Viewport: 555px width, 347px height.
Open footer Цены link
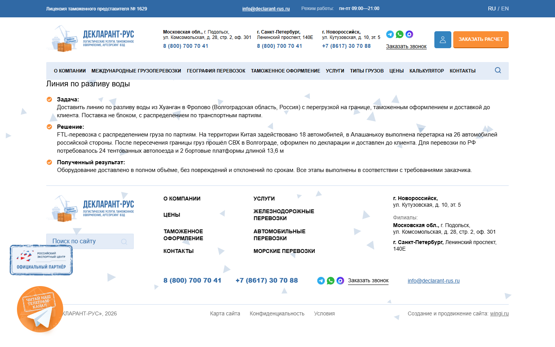coord(172,215)
